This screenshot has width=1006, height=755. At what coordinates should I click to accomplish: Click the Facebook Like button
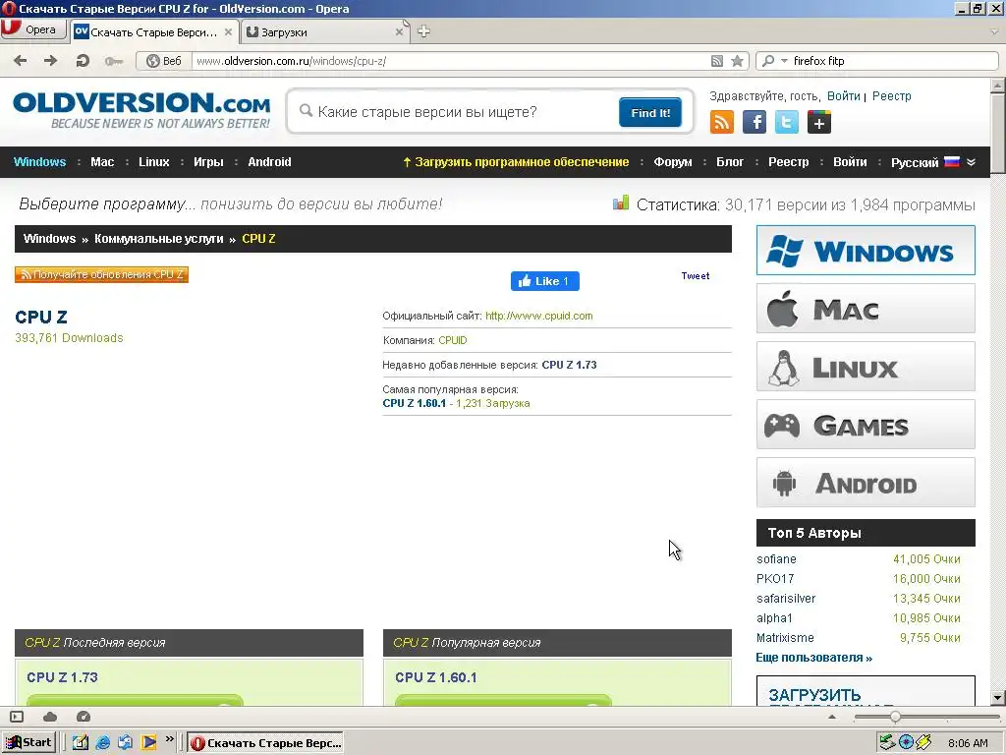[544, 281]
